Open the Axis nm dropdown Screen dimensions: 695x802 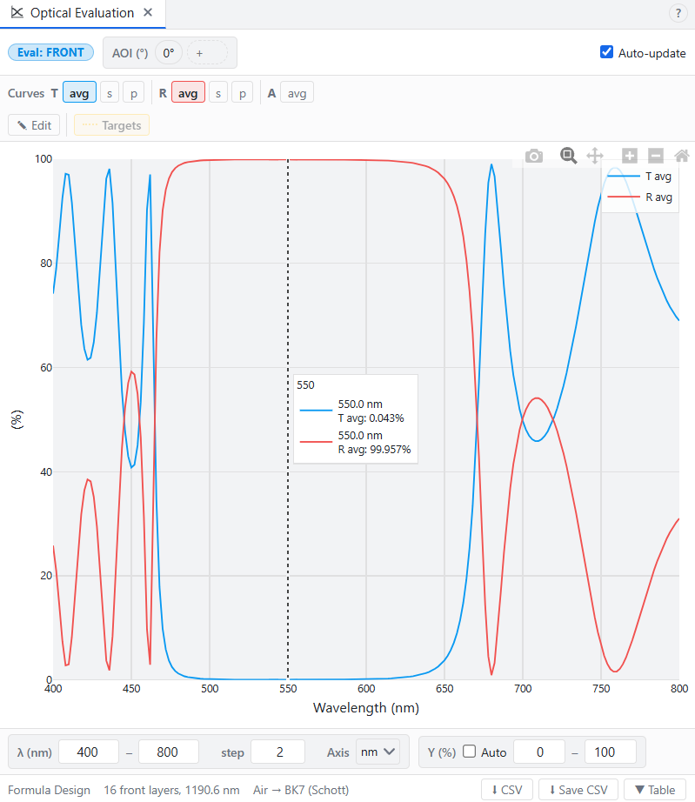click(378, 752)
